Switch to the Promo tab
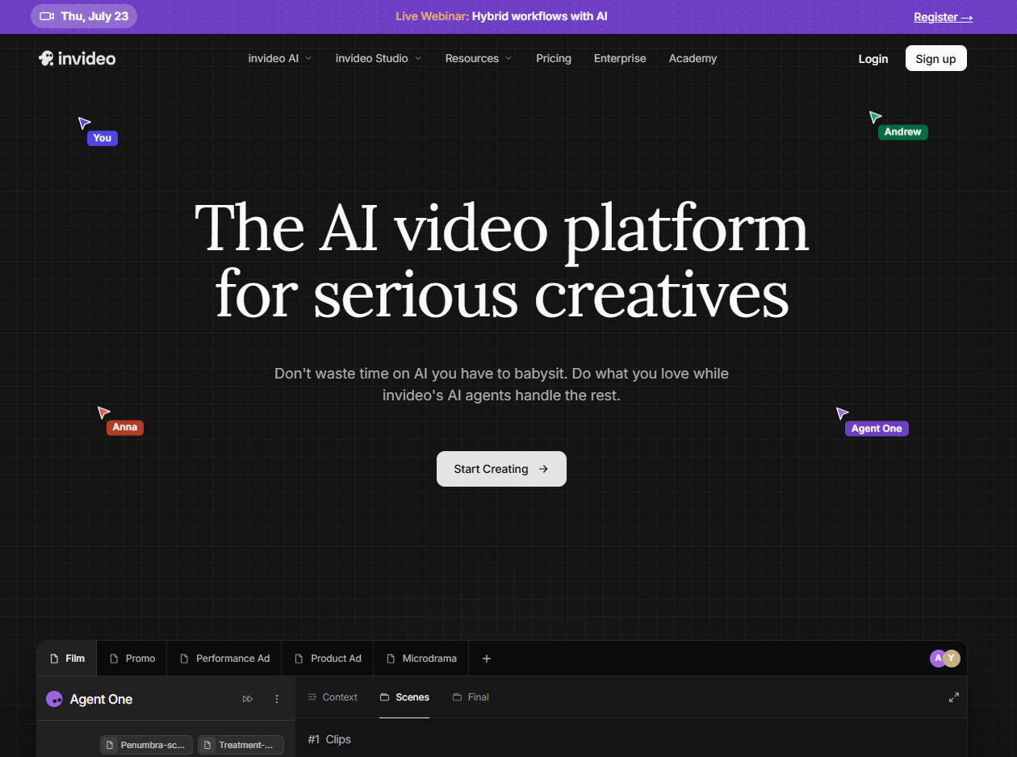The image size is (1017, 757). 132,659
